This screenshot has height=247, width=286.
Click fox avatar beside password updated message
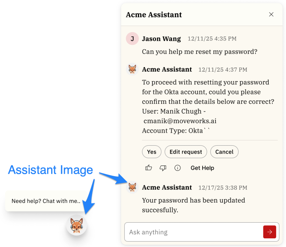132,187
